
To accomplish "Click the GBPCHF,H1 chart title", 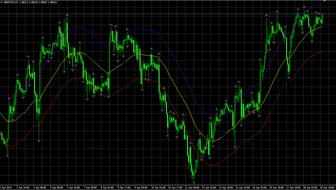I will (x=11, y=2).
